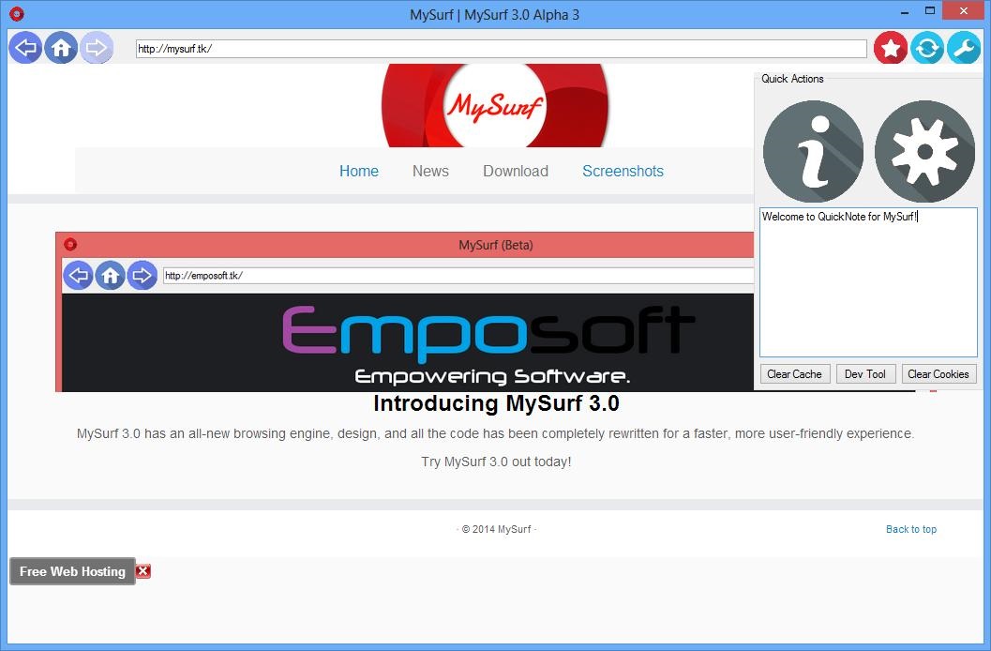The width and height of the screenshot is (991, 651).
Task: Click the MySurf red logo on the page
Action: tap(495, 106)
